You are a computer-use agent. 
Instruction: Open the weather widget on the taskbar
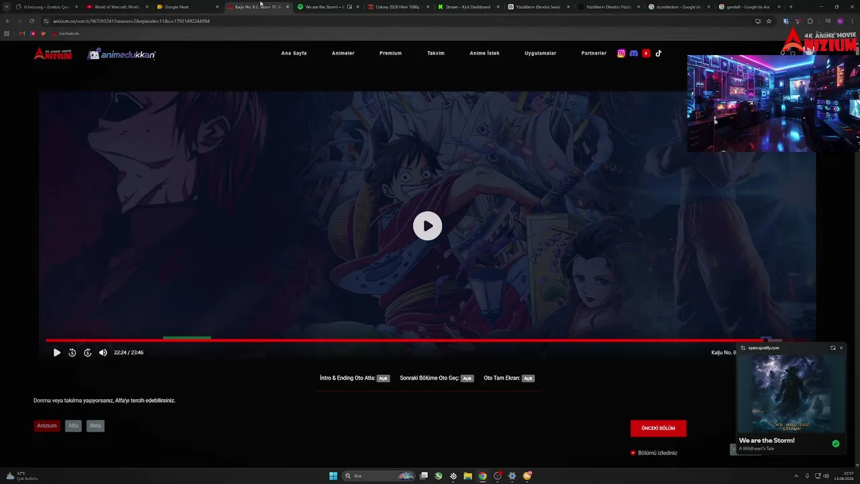(21, 476)
